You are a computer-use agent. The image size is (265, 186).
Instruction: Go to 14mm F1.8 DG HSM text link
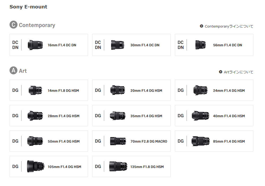tap(63, 91)
